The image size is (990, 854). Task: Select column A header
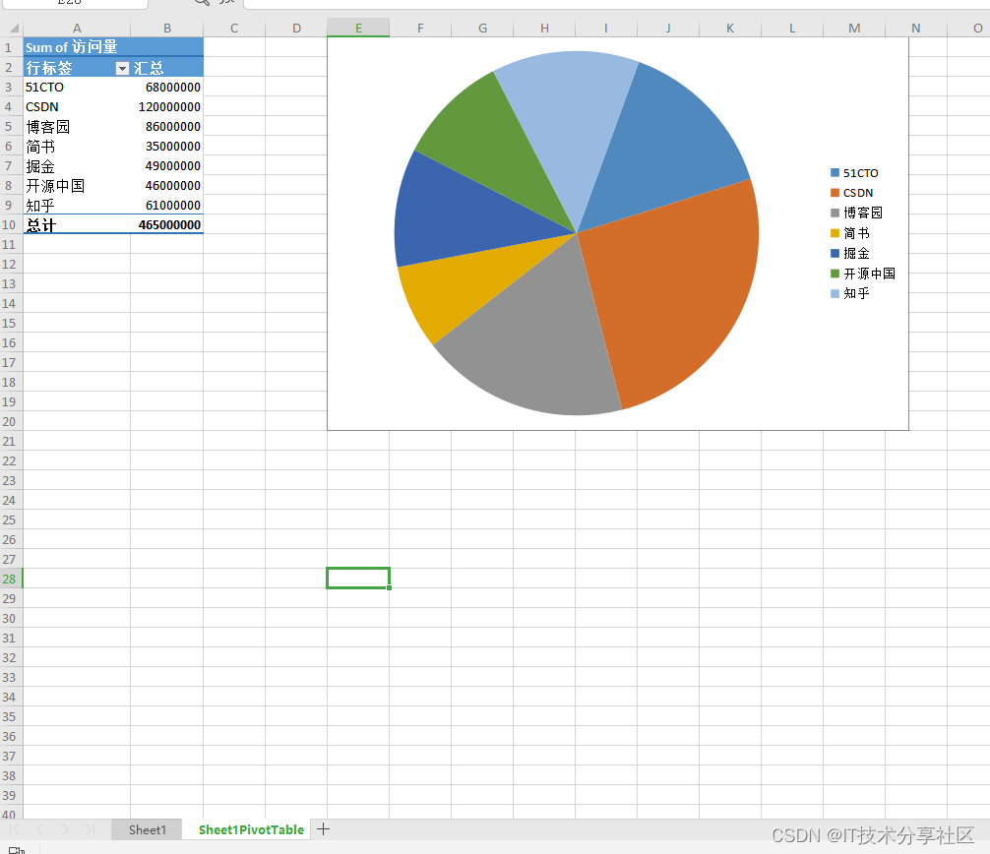coord(77,28)
